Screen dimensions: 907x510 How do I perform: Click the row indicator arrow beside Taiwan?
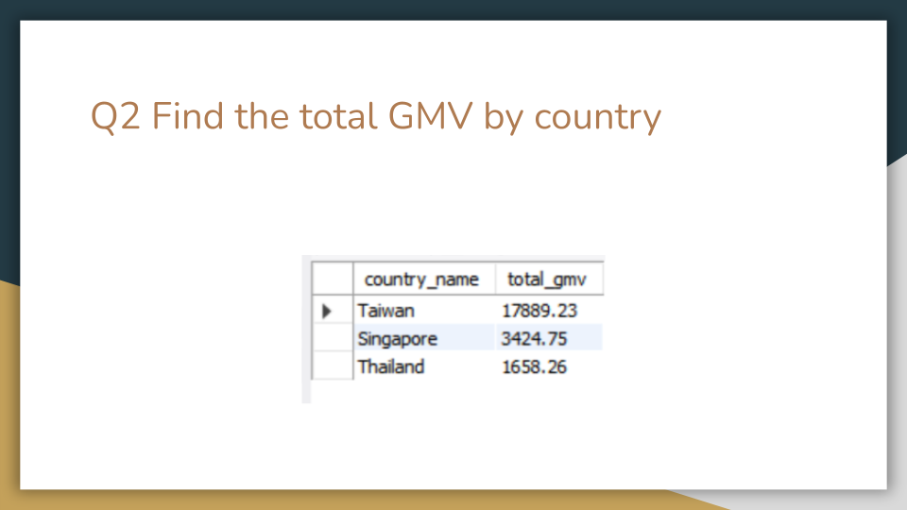coord(327,311)
